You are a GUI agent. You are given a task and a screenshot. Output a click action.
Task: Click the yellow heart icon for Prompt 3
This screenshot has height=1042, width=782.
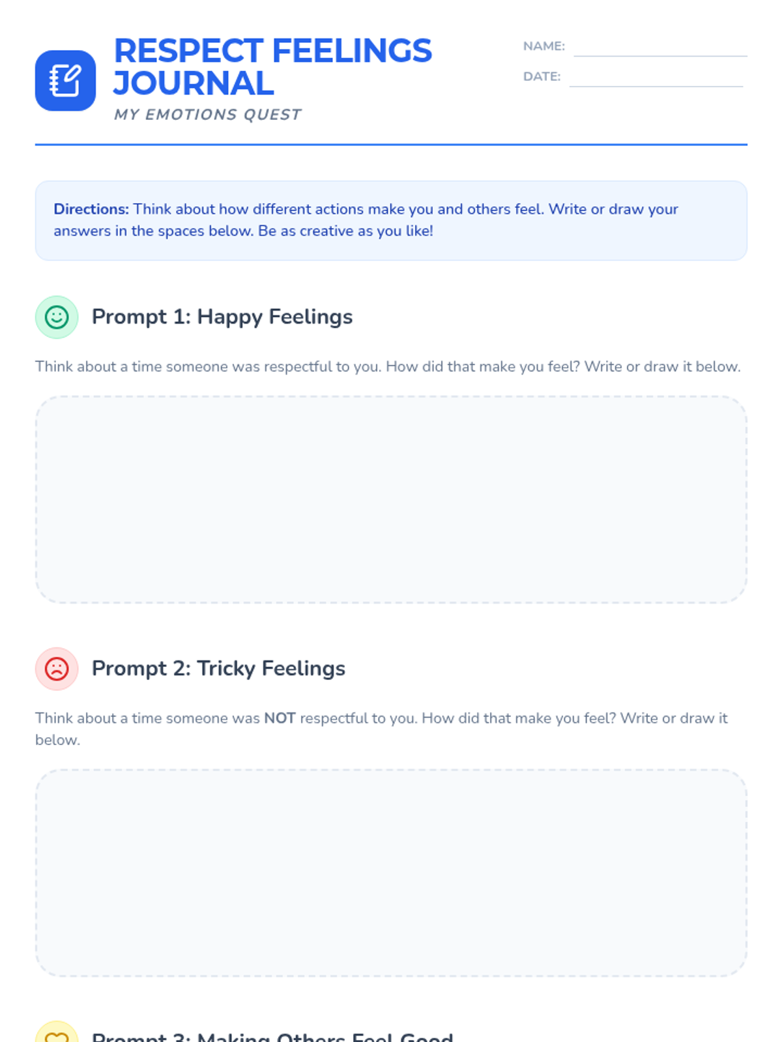pyautogui.click(x=57, y=1035)
